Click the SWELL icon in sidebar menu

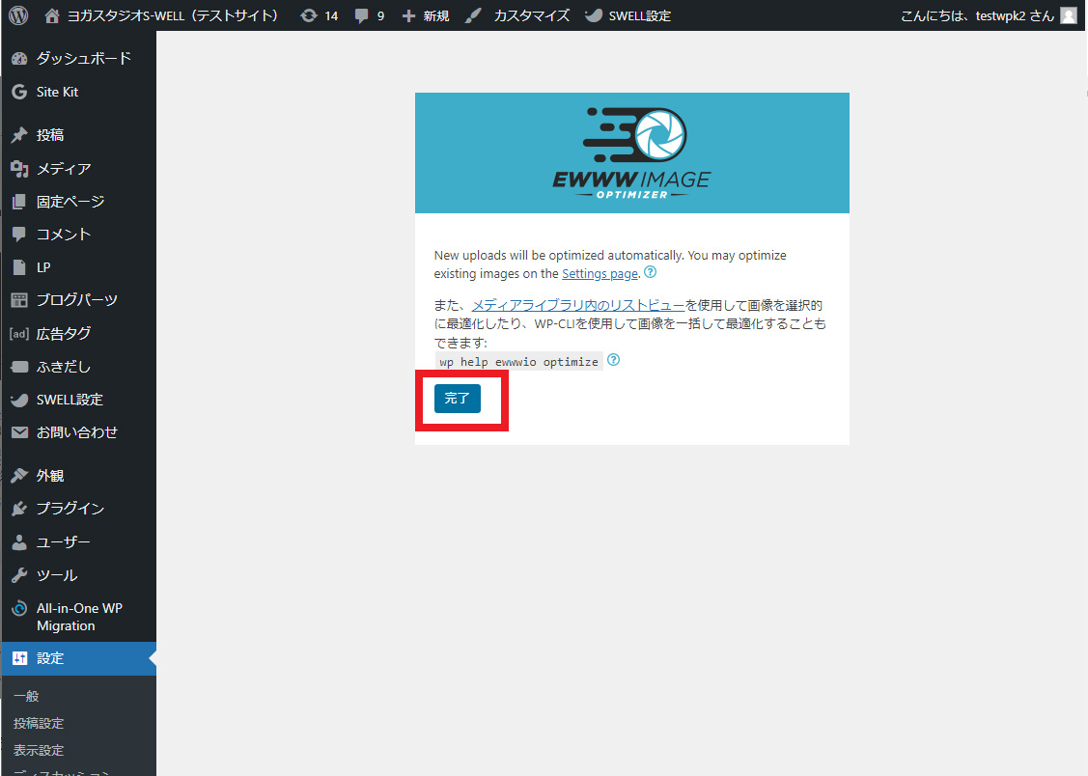(x=19, y=400)
